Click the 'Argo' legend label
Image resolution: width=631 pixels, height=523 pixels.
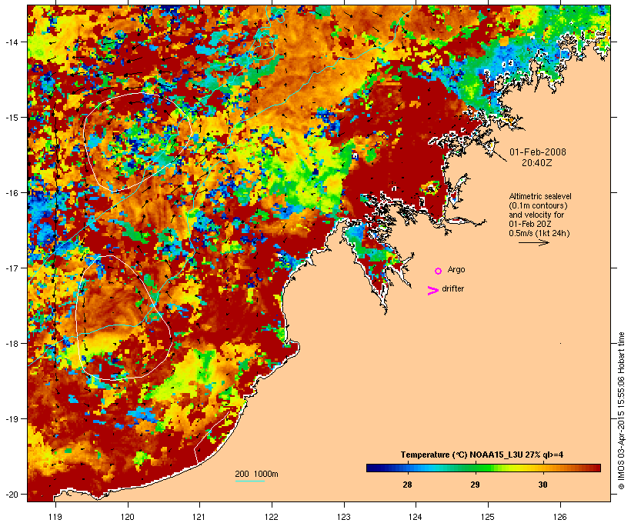point(456,269)
